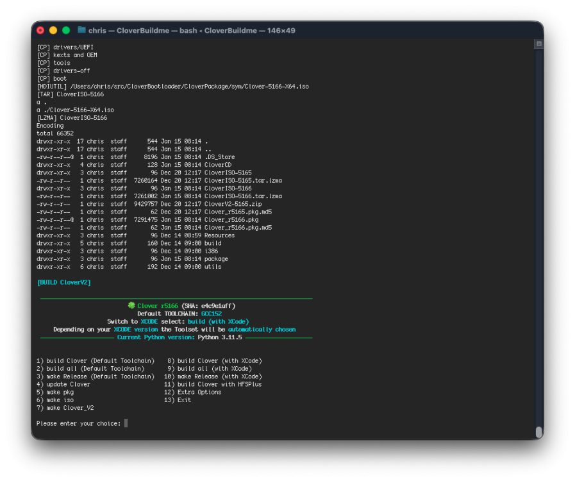Viewport: 575px width, 481px height.
Task: Click the file size value '9429757'
Action: pos(146,204)
